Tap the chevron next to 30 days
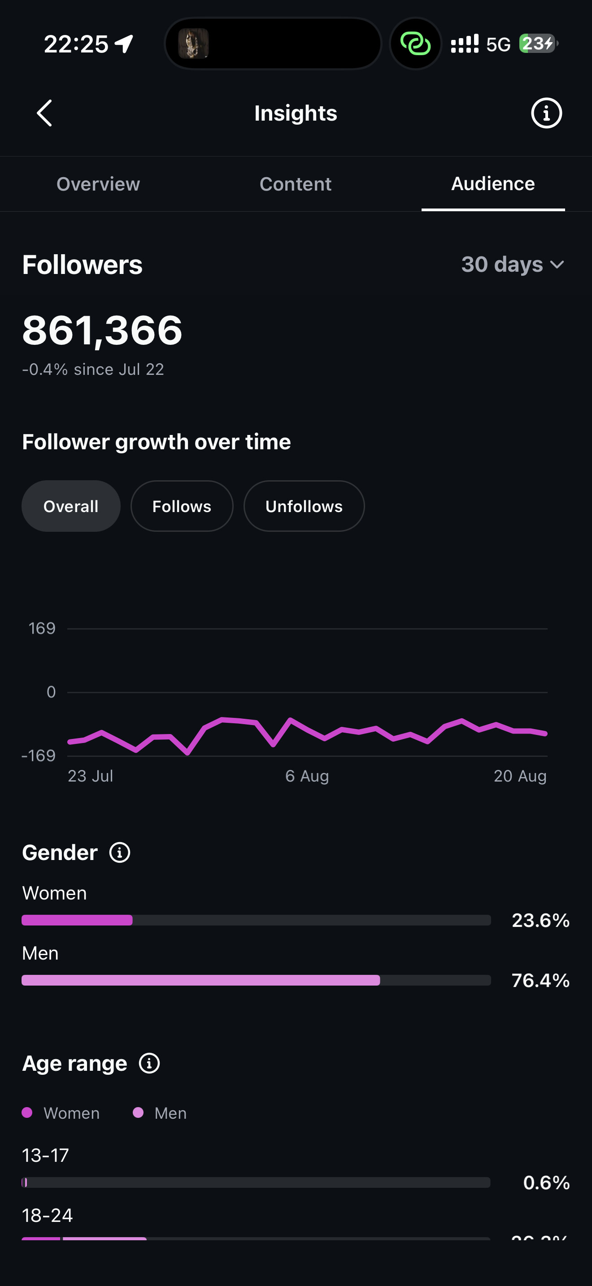Screen dimensions: 592x1286 pos(557,265)
